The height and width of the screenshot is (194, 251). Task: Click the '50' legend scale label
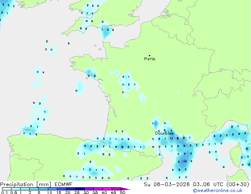pos(123,192)
